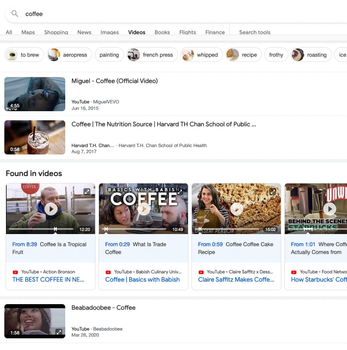Click YouTube icon beside Claire Saffitz x Dess
The image size is (347, 350).
pos(201,272)
